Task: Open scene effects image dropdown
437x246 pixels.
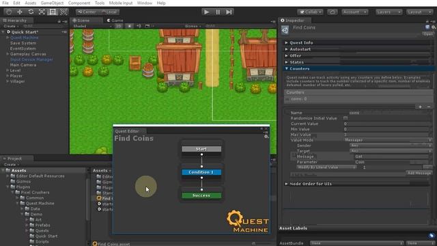Action: [149, 26]
